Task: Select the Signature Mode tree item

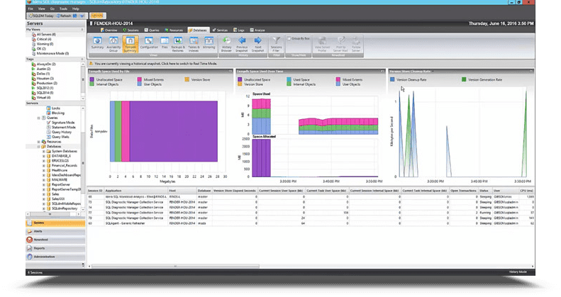Action: (63, 122)
